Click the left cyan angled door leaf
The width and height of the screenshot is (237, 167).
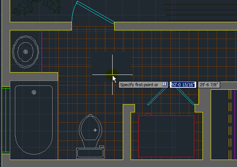click(156, 97)
